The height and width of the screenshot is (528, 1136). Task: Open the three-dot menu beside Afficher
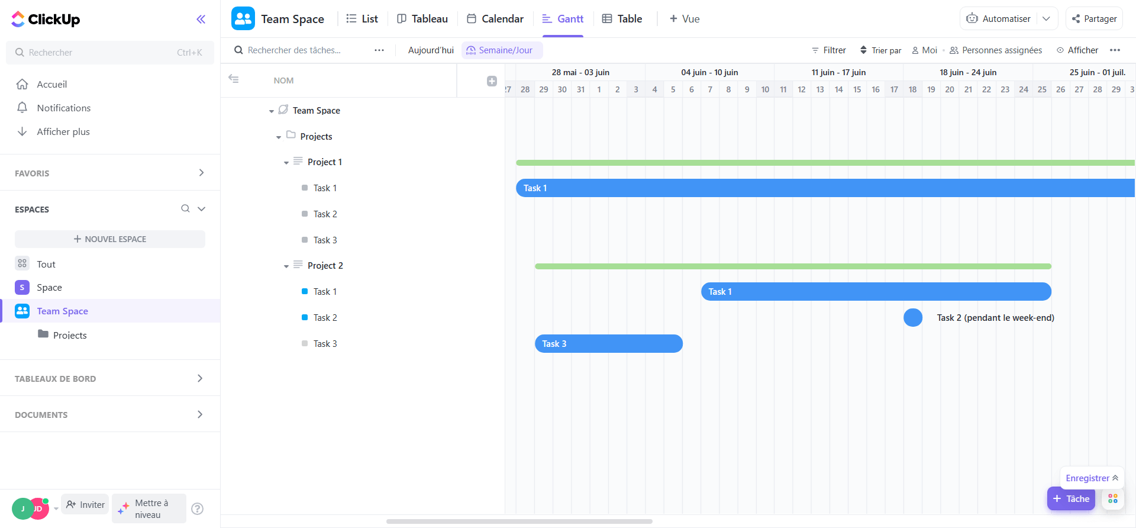(1115, 50)
